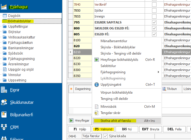Image resolution: width=191 pixels, height=140 pixels.
Task: Expand the Uppflettingar folder in sidebar
Action: point(5,26)
